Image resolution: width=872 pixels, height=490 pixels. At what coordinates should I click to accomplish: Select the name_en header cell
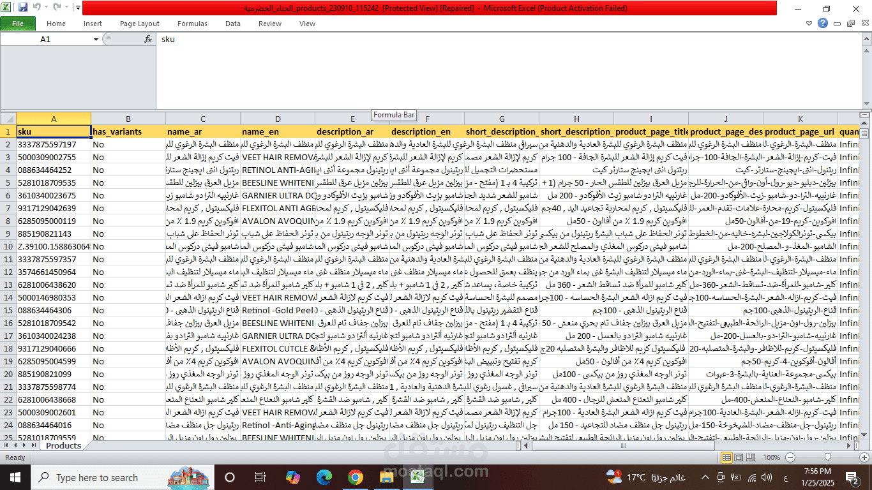tap(278, 131)
